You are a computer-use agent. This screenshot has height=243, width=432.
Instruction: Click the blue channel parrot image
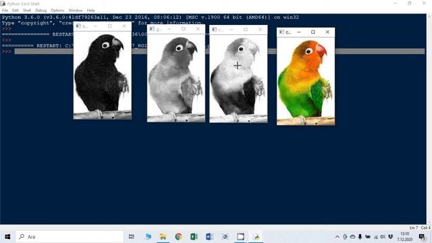click(x=103, y=75)
